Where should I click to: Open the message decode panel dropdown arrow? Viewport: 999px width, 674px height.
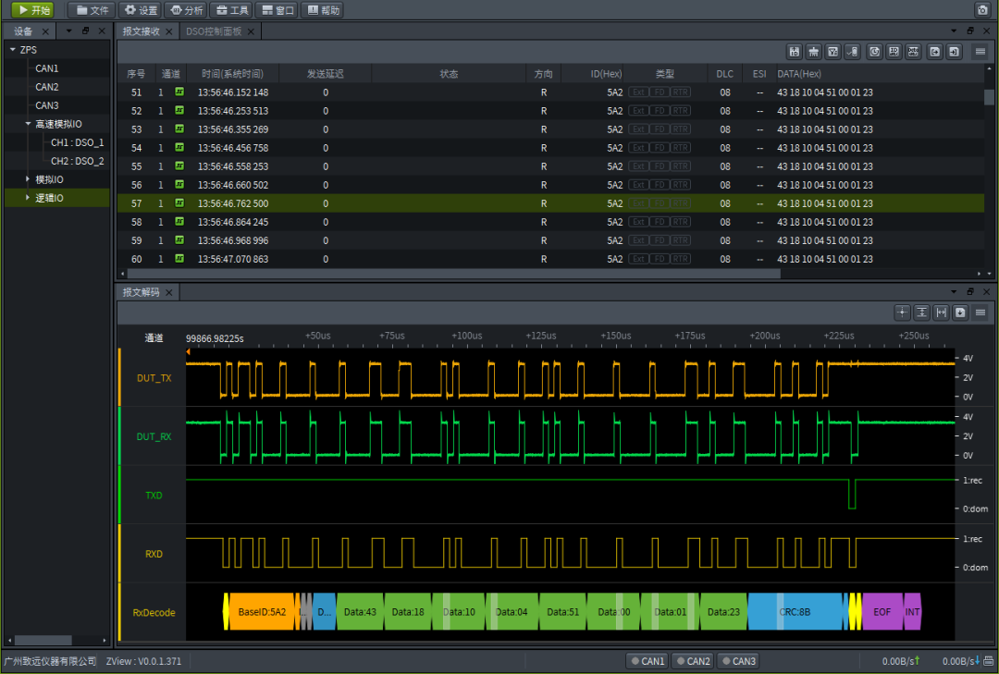(x=954, y=291)
